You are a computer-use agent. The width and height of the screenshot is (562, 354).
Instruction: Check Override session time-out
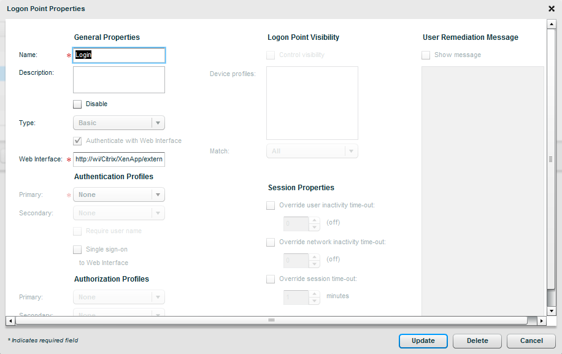271,279
